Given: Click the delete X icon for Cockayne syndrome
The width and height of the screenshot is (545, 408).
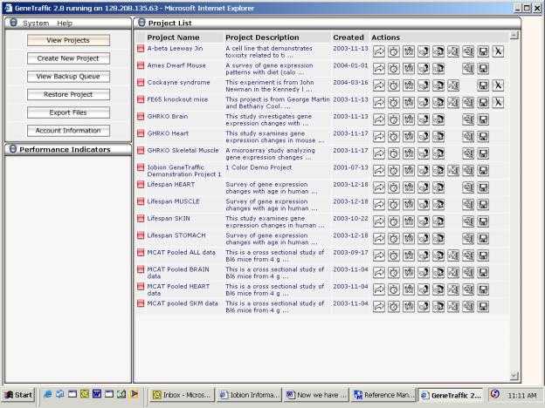Looking at the screenshot, I should point(498,85).
